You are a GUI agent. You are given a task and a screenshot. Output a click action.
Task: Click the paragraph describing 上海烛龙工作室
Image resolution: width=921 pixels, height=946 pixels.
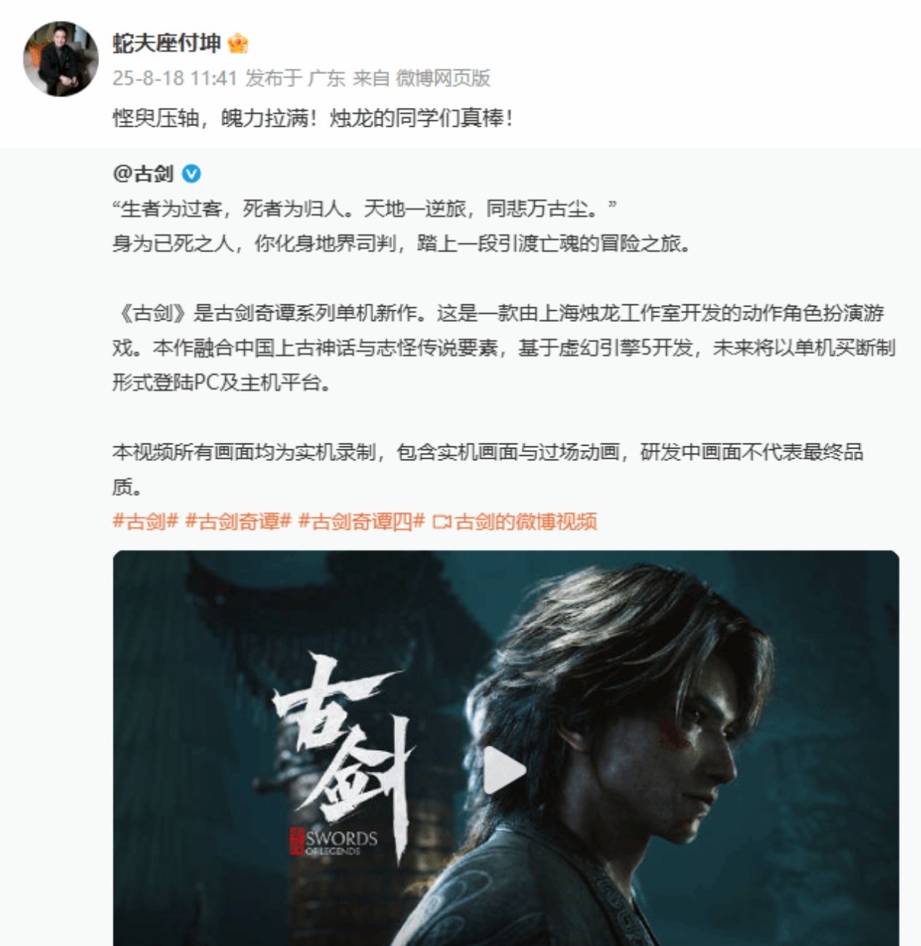click(x=503, y=347)
